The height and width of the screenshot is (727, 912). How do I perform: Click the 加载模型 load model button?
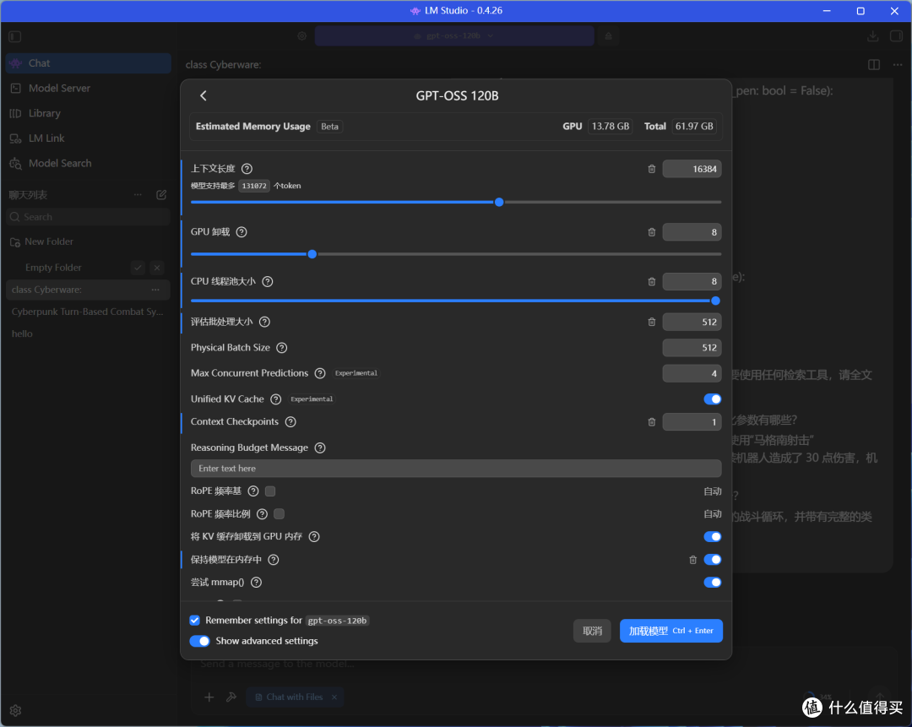pyautogui.click(x=671, y=631)
